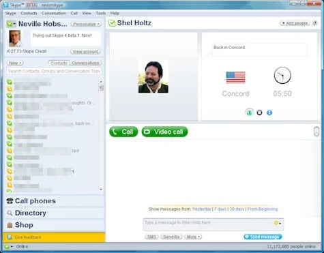Click the analog clock icon
324x253 pixels.
282,76
